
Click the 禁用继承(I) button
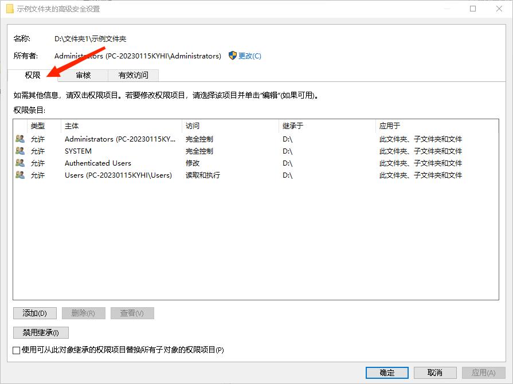40,332
